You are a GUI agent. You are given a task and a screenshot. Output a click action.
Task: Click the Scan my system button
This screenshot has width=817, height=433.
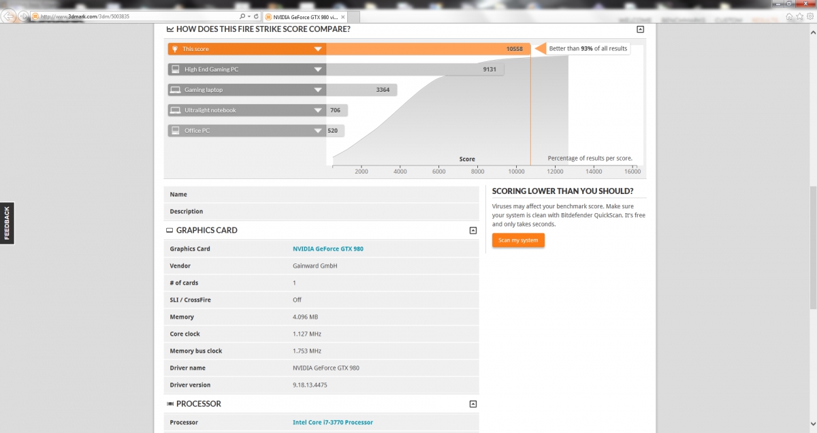point(518,240)
